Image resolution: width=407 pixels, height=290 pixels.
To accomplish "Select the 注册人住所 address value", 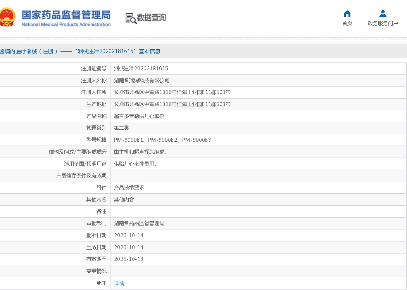I will [172, 92].
